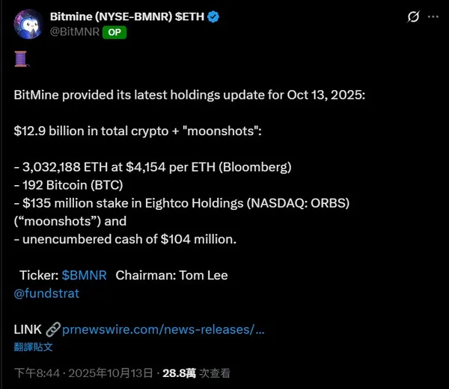Screen dimensions: 449x389
Task: Click the holdings update headline for Oct 13, 2025
Action: pyautogui.click(x=189, y=95)
